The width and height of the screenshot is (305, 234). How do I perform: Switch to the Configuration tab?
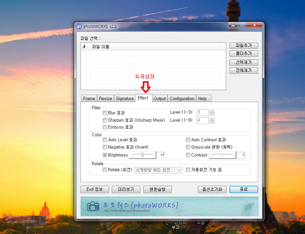click(x=182, y=98)
